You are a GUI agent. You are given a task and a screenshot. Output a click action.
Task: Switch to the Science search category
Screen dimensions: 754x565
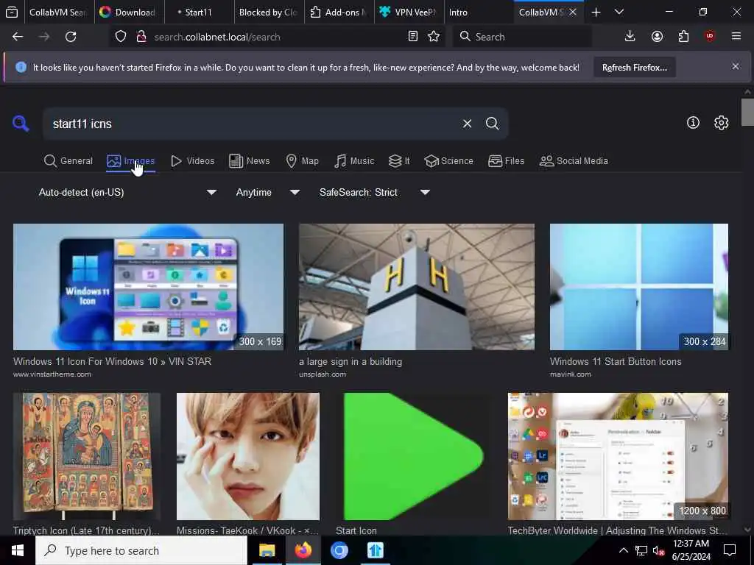[x=448, y=161]
